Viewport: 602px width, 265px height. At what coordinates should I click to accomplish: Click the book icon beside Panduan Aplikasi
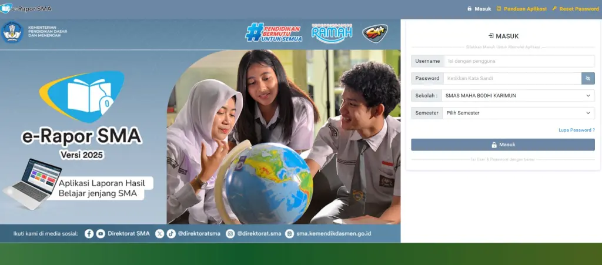(499, 8)
